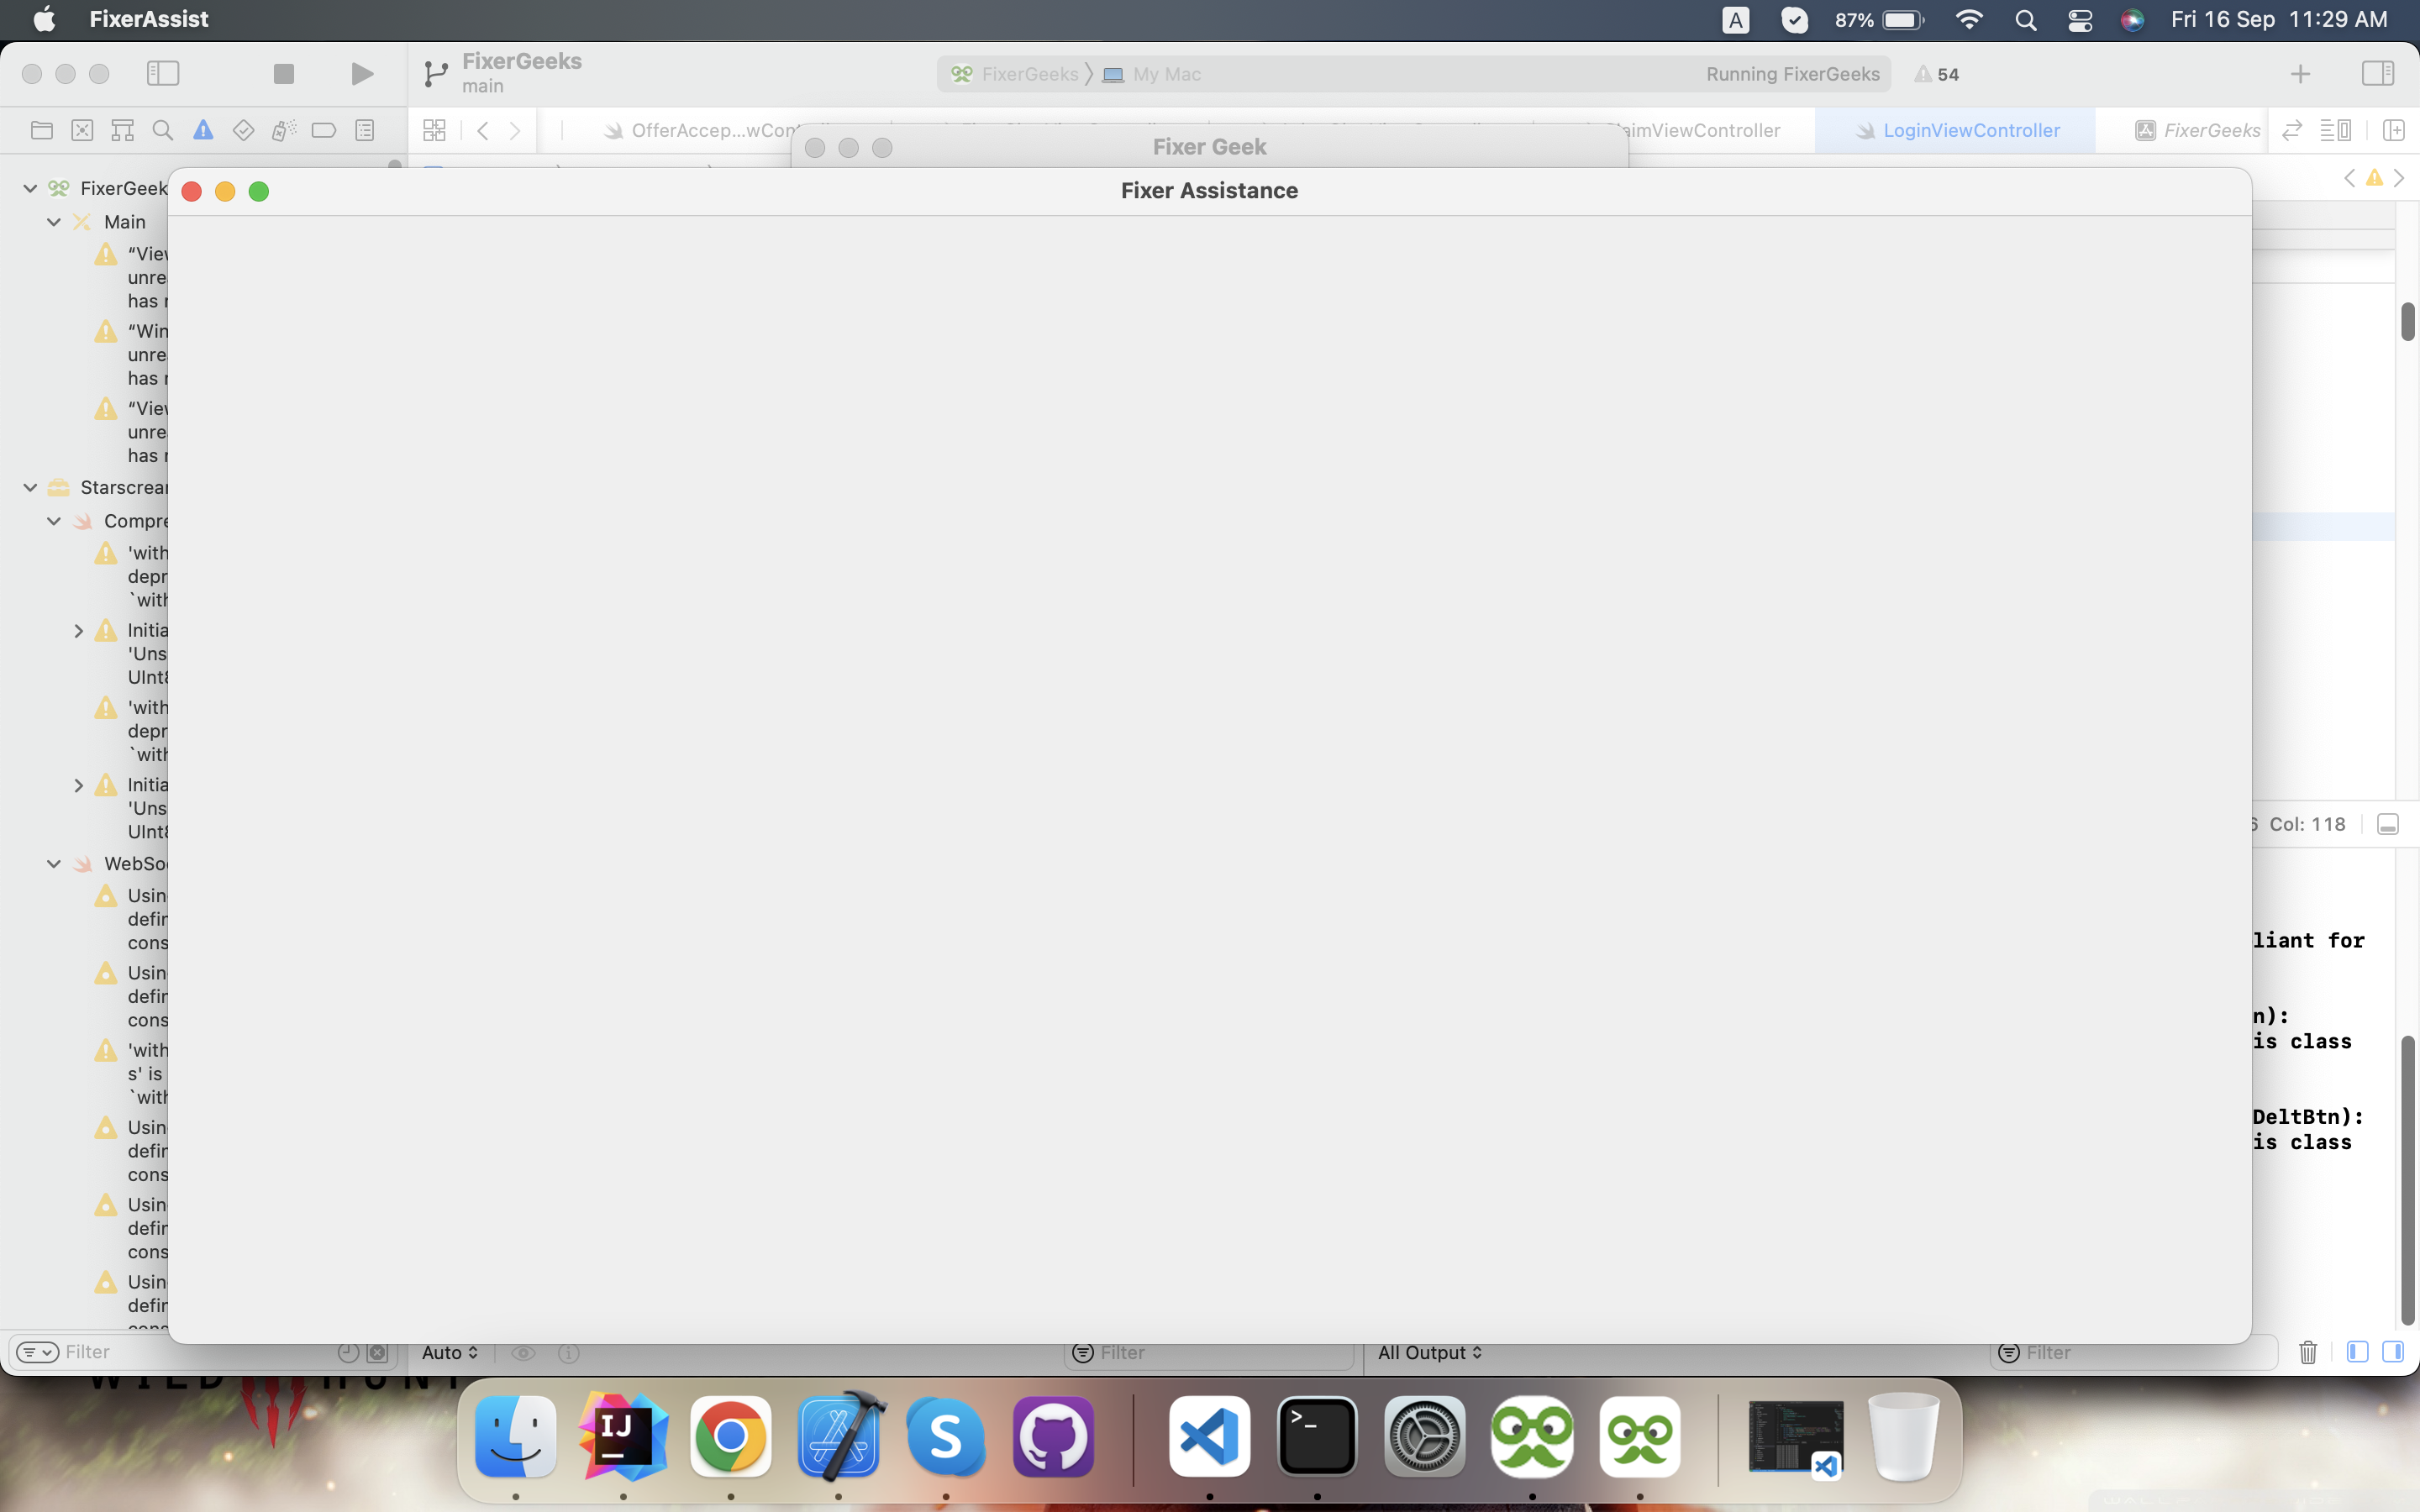Select the Find navigator magnifying glass
The width and height of the screenshot is (2420, 1512).
point(163,130)
